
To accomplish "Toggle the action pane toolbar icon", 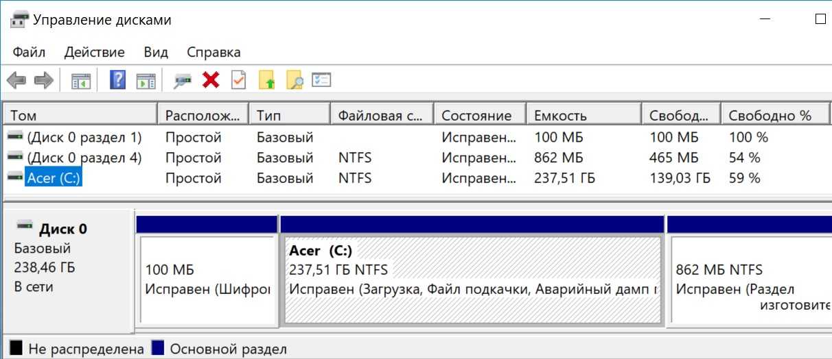I will pyautogui.click(x=146, y=81).
